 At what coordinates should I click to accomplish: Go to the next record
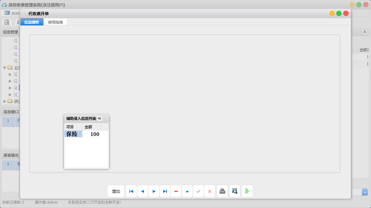point(154,191)
